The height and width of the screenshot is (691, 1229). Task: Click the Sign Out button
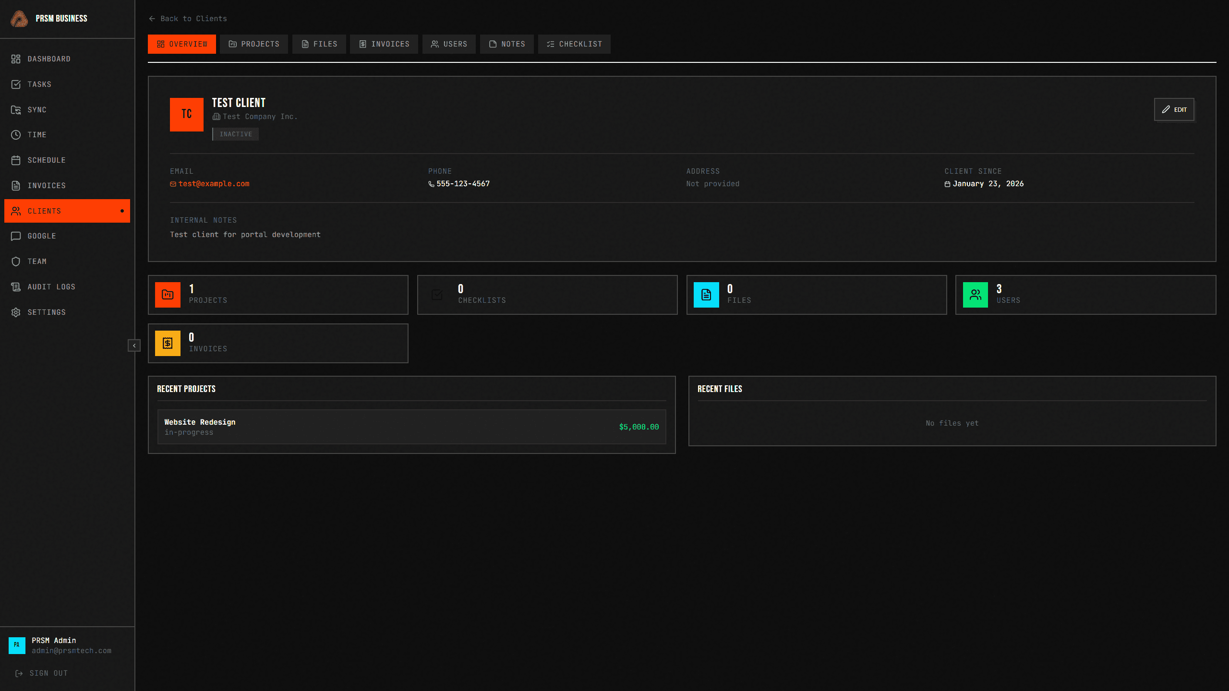(42, 674)
